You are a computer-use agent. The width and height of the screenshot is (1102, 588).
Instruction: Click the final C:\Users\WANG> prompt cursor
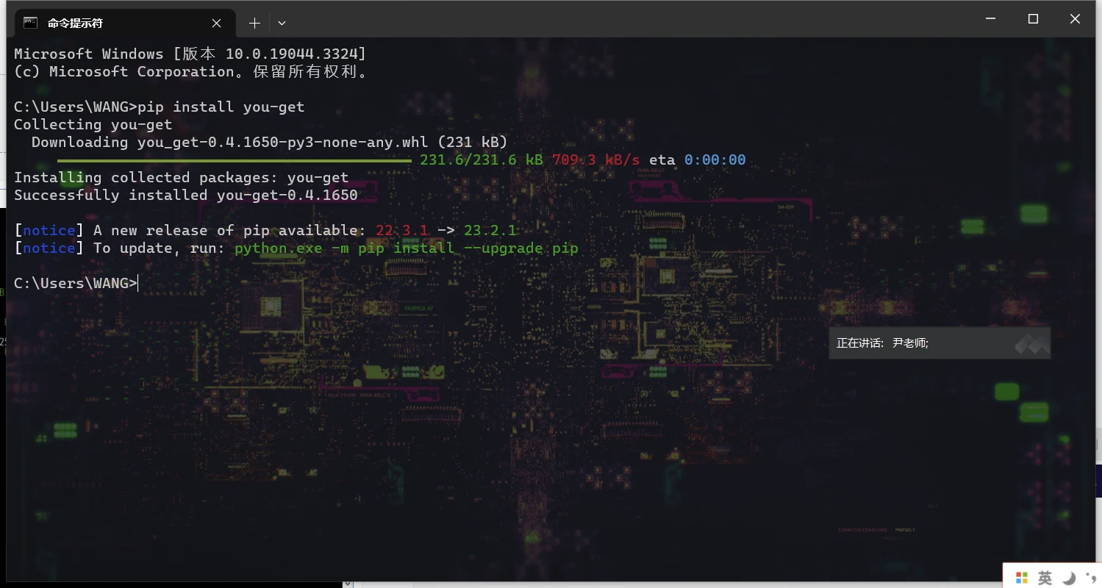pos(137,283)
